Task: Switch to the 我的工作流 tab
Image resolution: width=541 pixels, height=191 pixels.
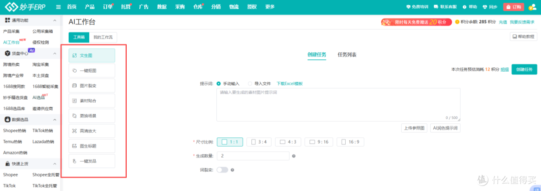Action: 103,37
